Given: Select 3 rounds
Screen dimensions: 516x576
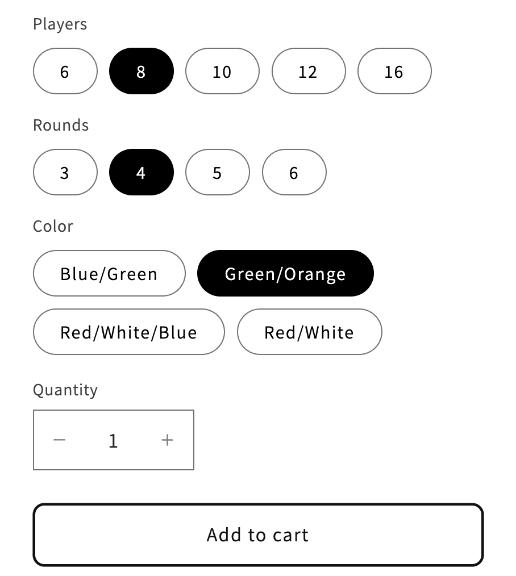Looking at the screenshot, I should pos(65,172).
